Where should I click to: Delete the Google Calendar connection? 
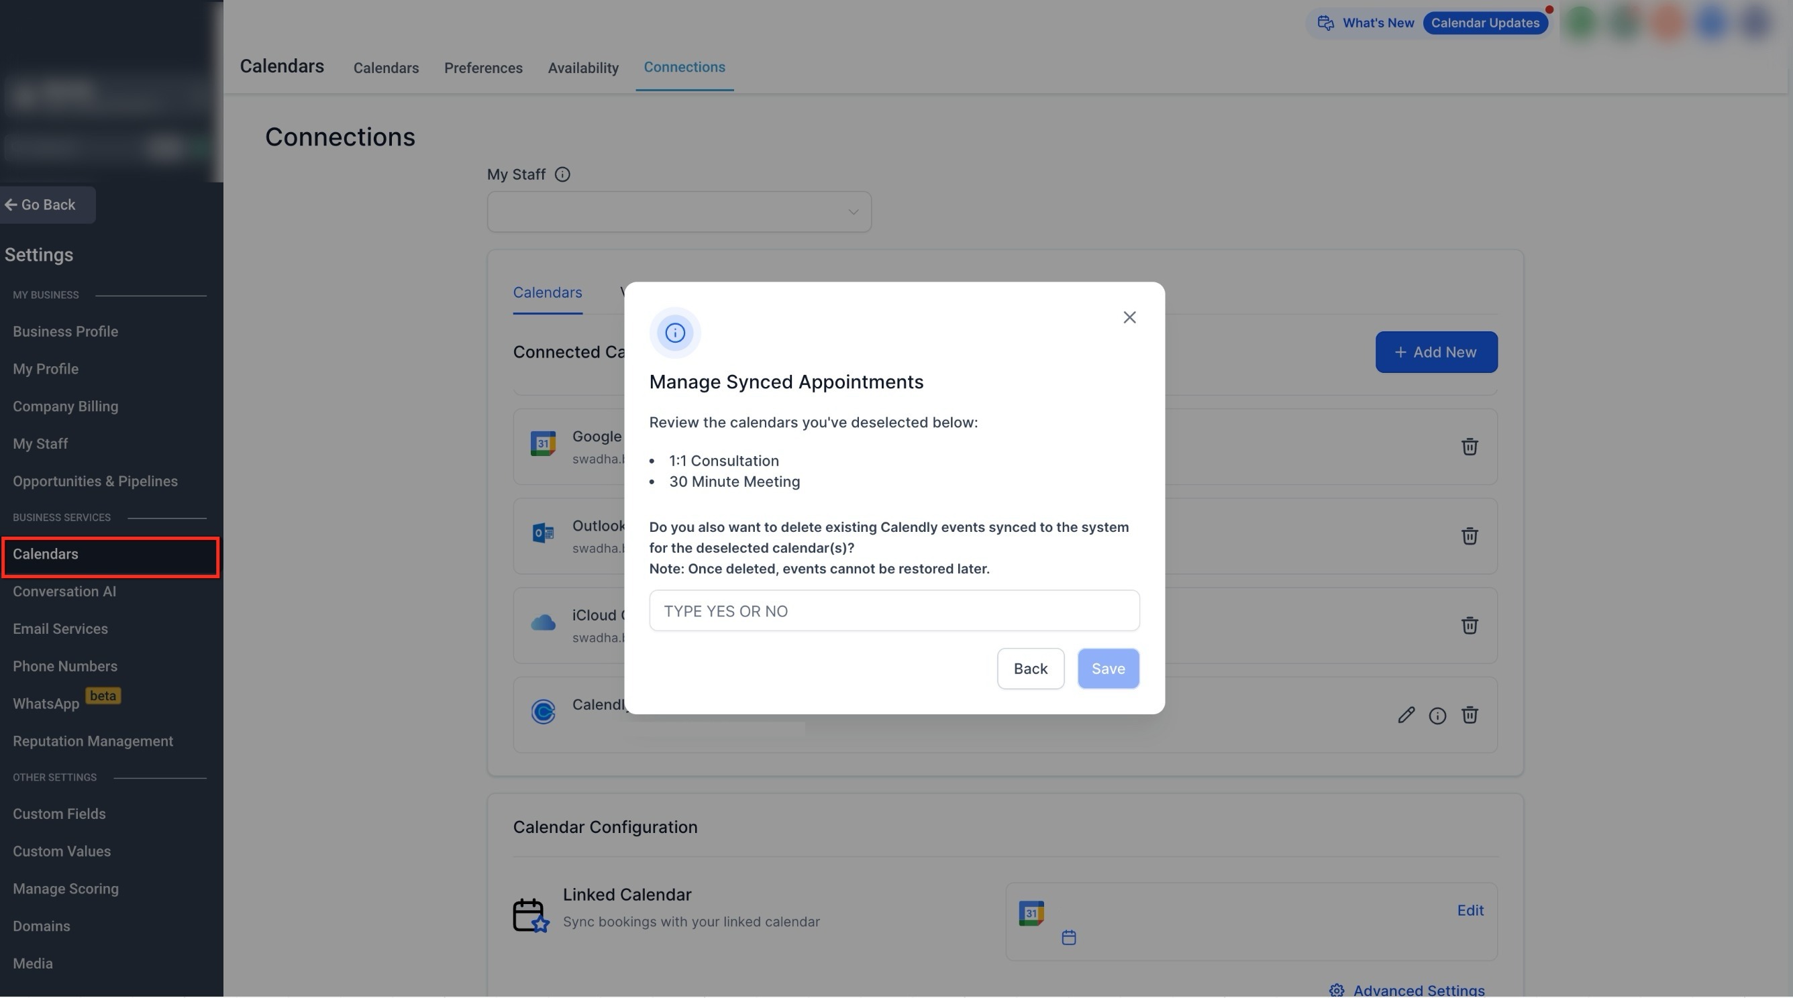click(x=1469, y=447)
